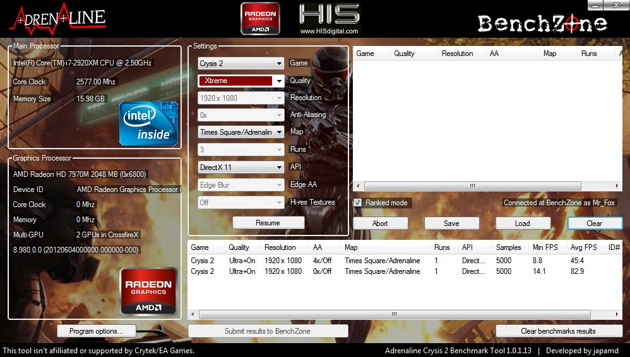The width and height of the screenshot is (630, 357).
Task: Open the Quality dropdown showing Xtreme
Action: tap(241, 81)
